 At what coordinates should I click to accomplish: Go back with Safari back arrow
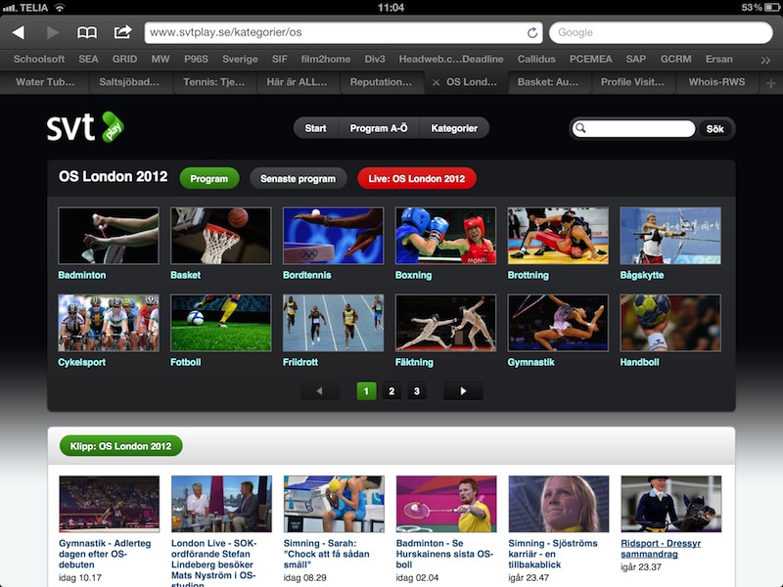(x=19, y=32)
